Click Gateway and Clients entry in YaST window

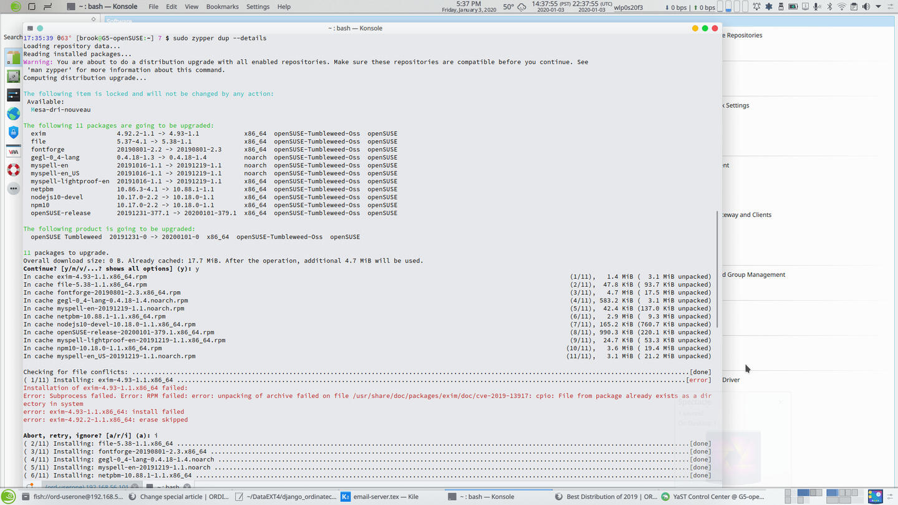[x=747, y=215]
